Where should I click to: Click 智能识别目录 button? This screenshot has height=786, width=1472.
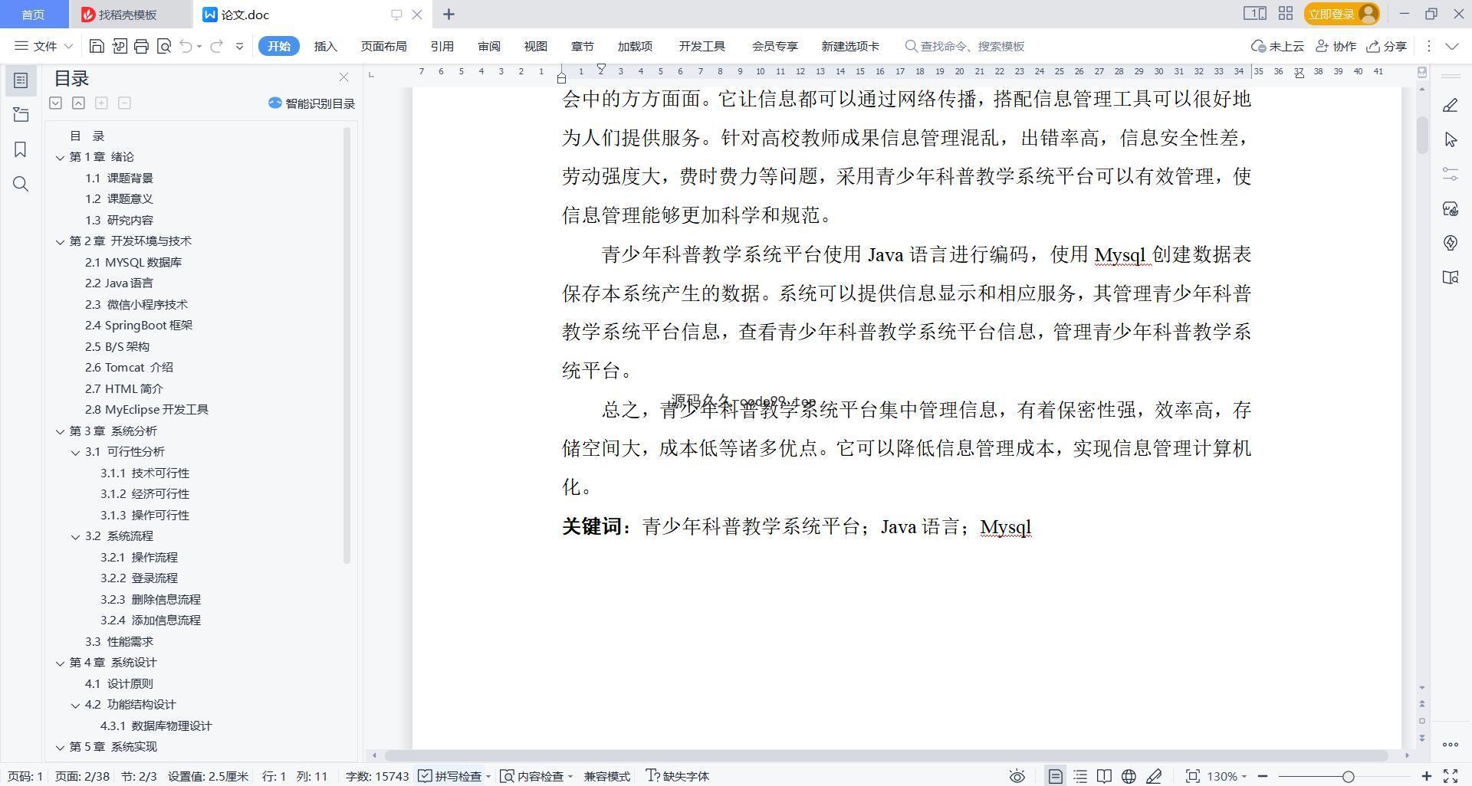[x=311, y=103]
